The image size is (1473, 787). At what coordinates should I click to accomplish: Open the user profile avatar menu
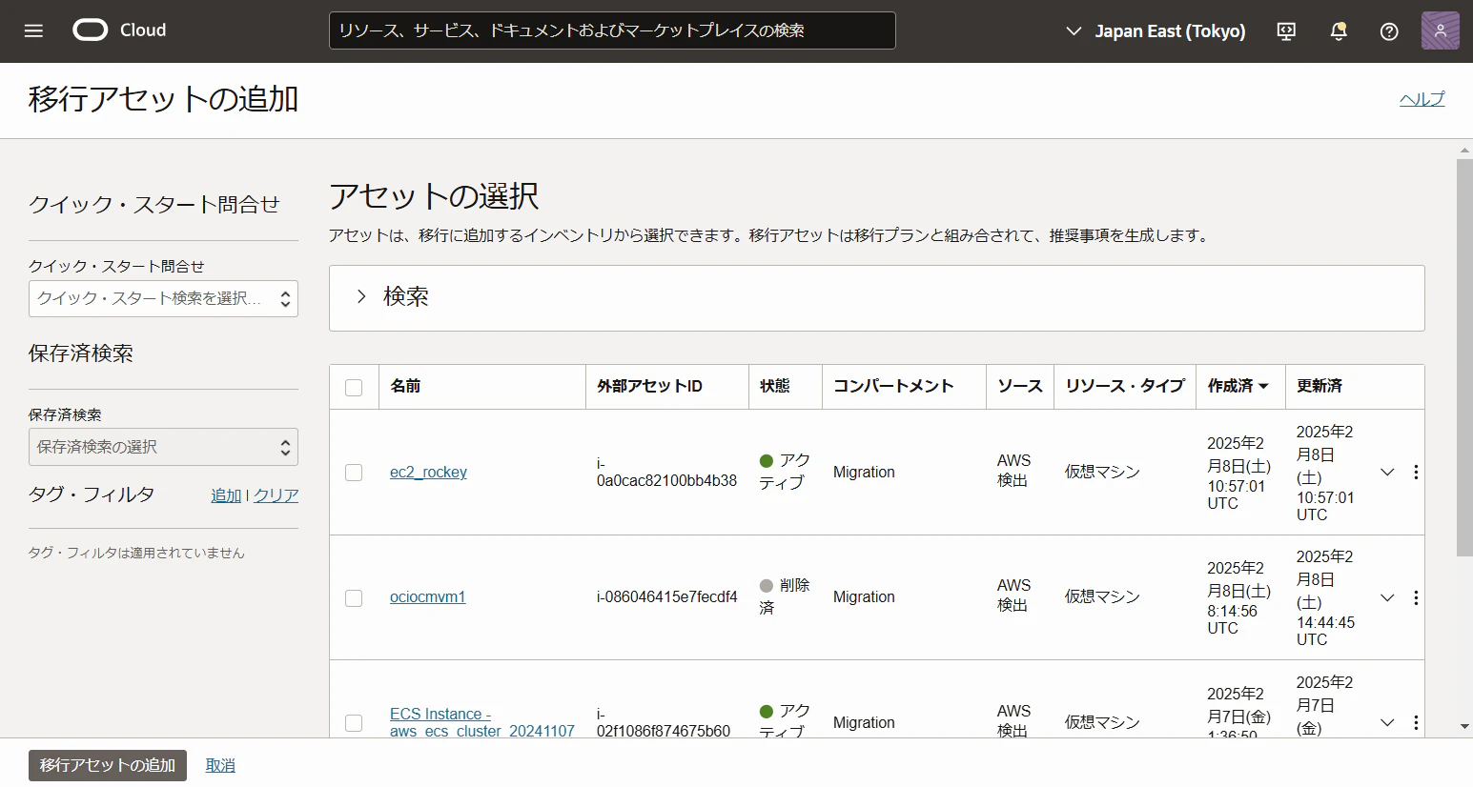pos(1440,30)
